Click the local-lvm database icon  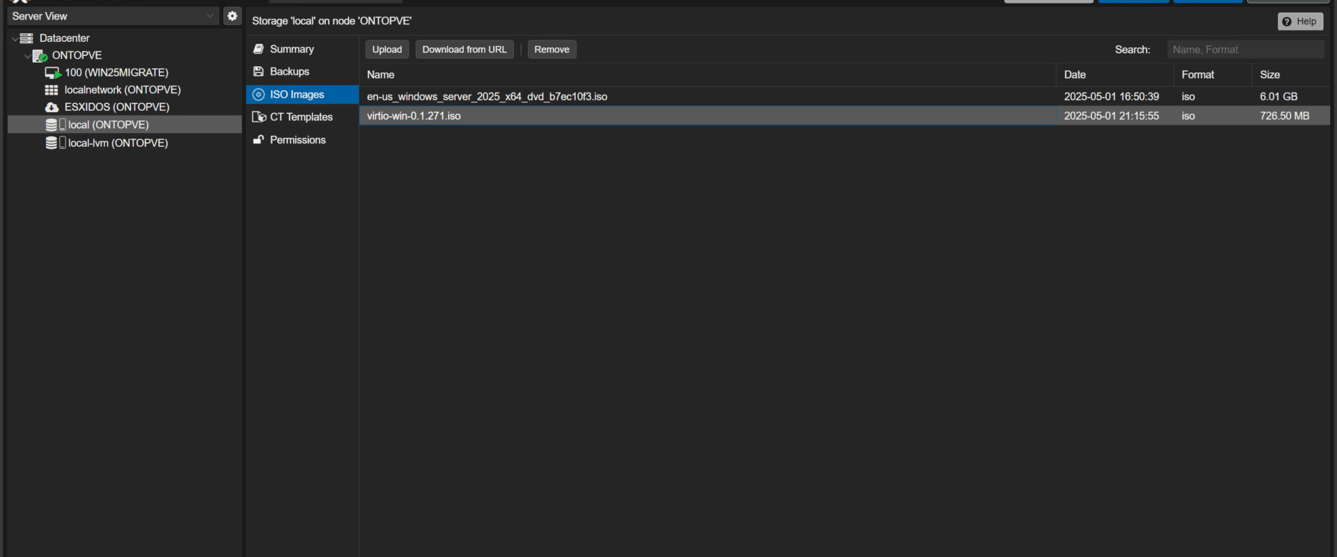(x=52, y=143)
